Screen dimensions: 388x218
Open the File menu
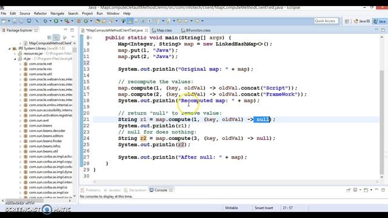click(4, 13)
